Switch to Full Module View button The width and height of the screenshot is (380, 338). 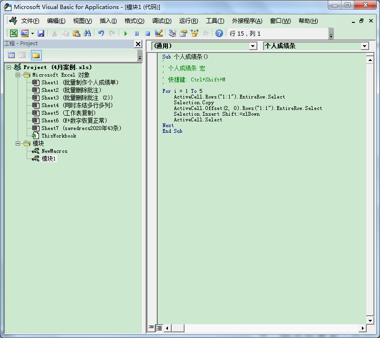coord(159,328)
